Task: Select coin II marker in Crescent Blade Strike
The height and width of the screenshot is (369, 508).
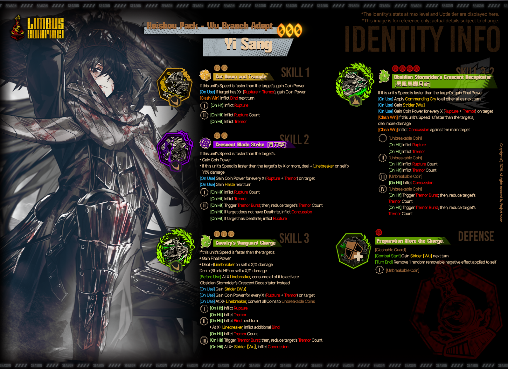Action: pyautogui.click(x=204, y=205)
